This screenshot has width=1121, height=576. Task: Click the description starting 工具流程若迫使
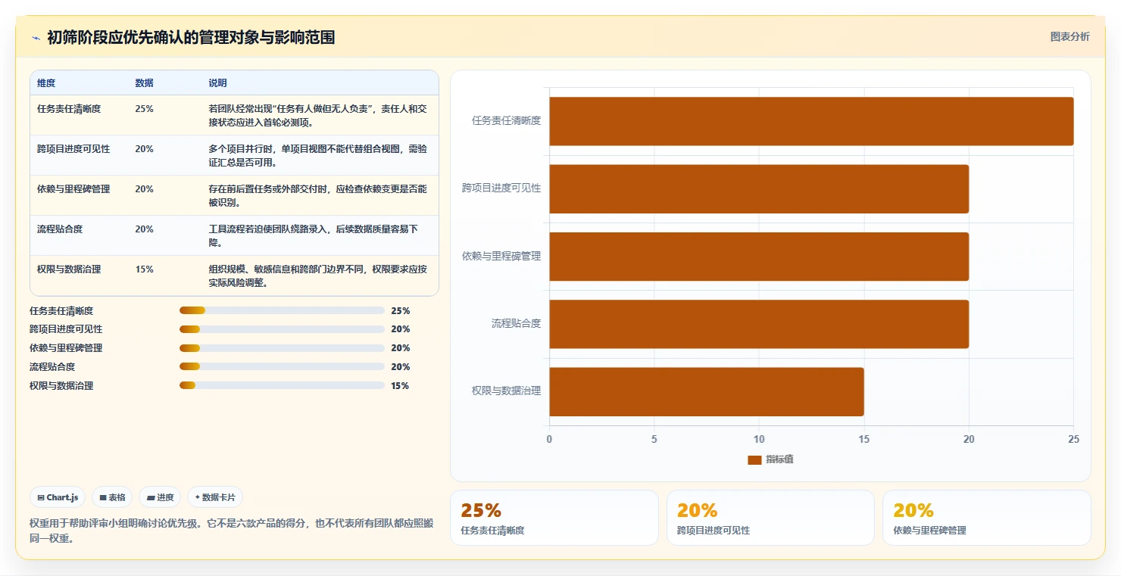(314, 235)
